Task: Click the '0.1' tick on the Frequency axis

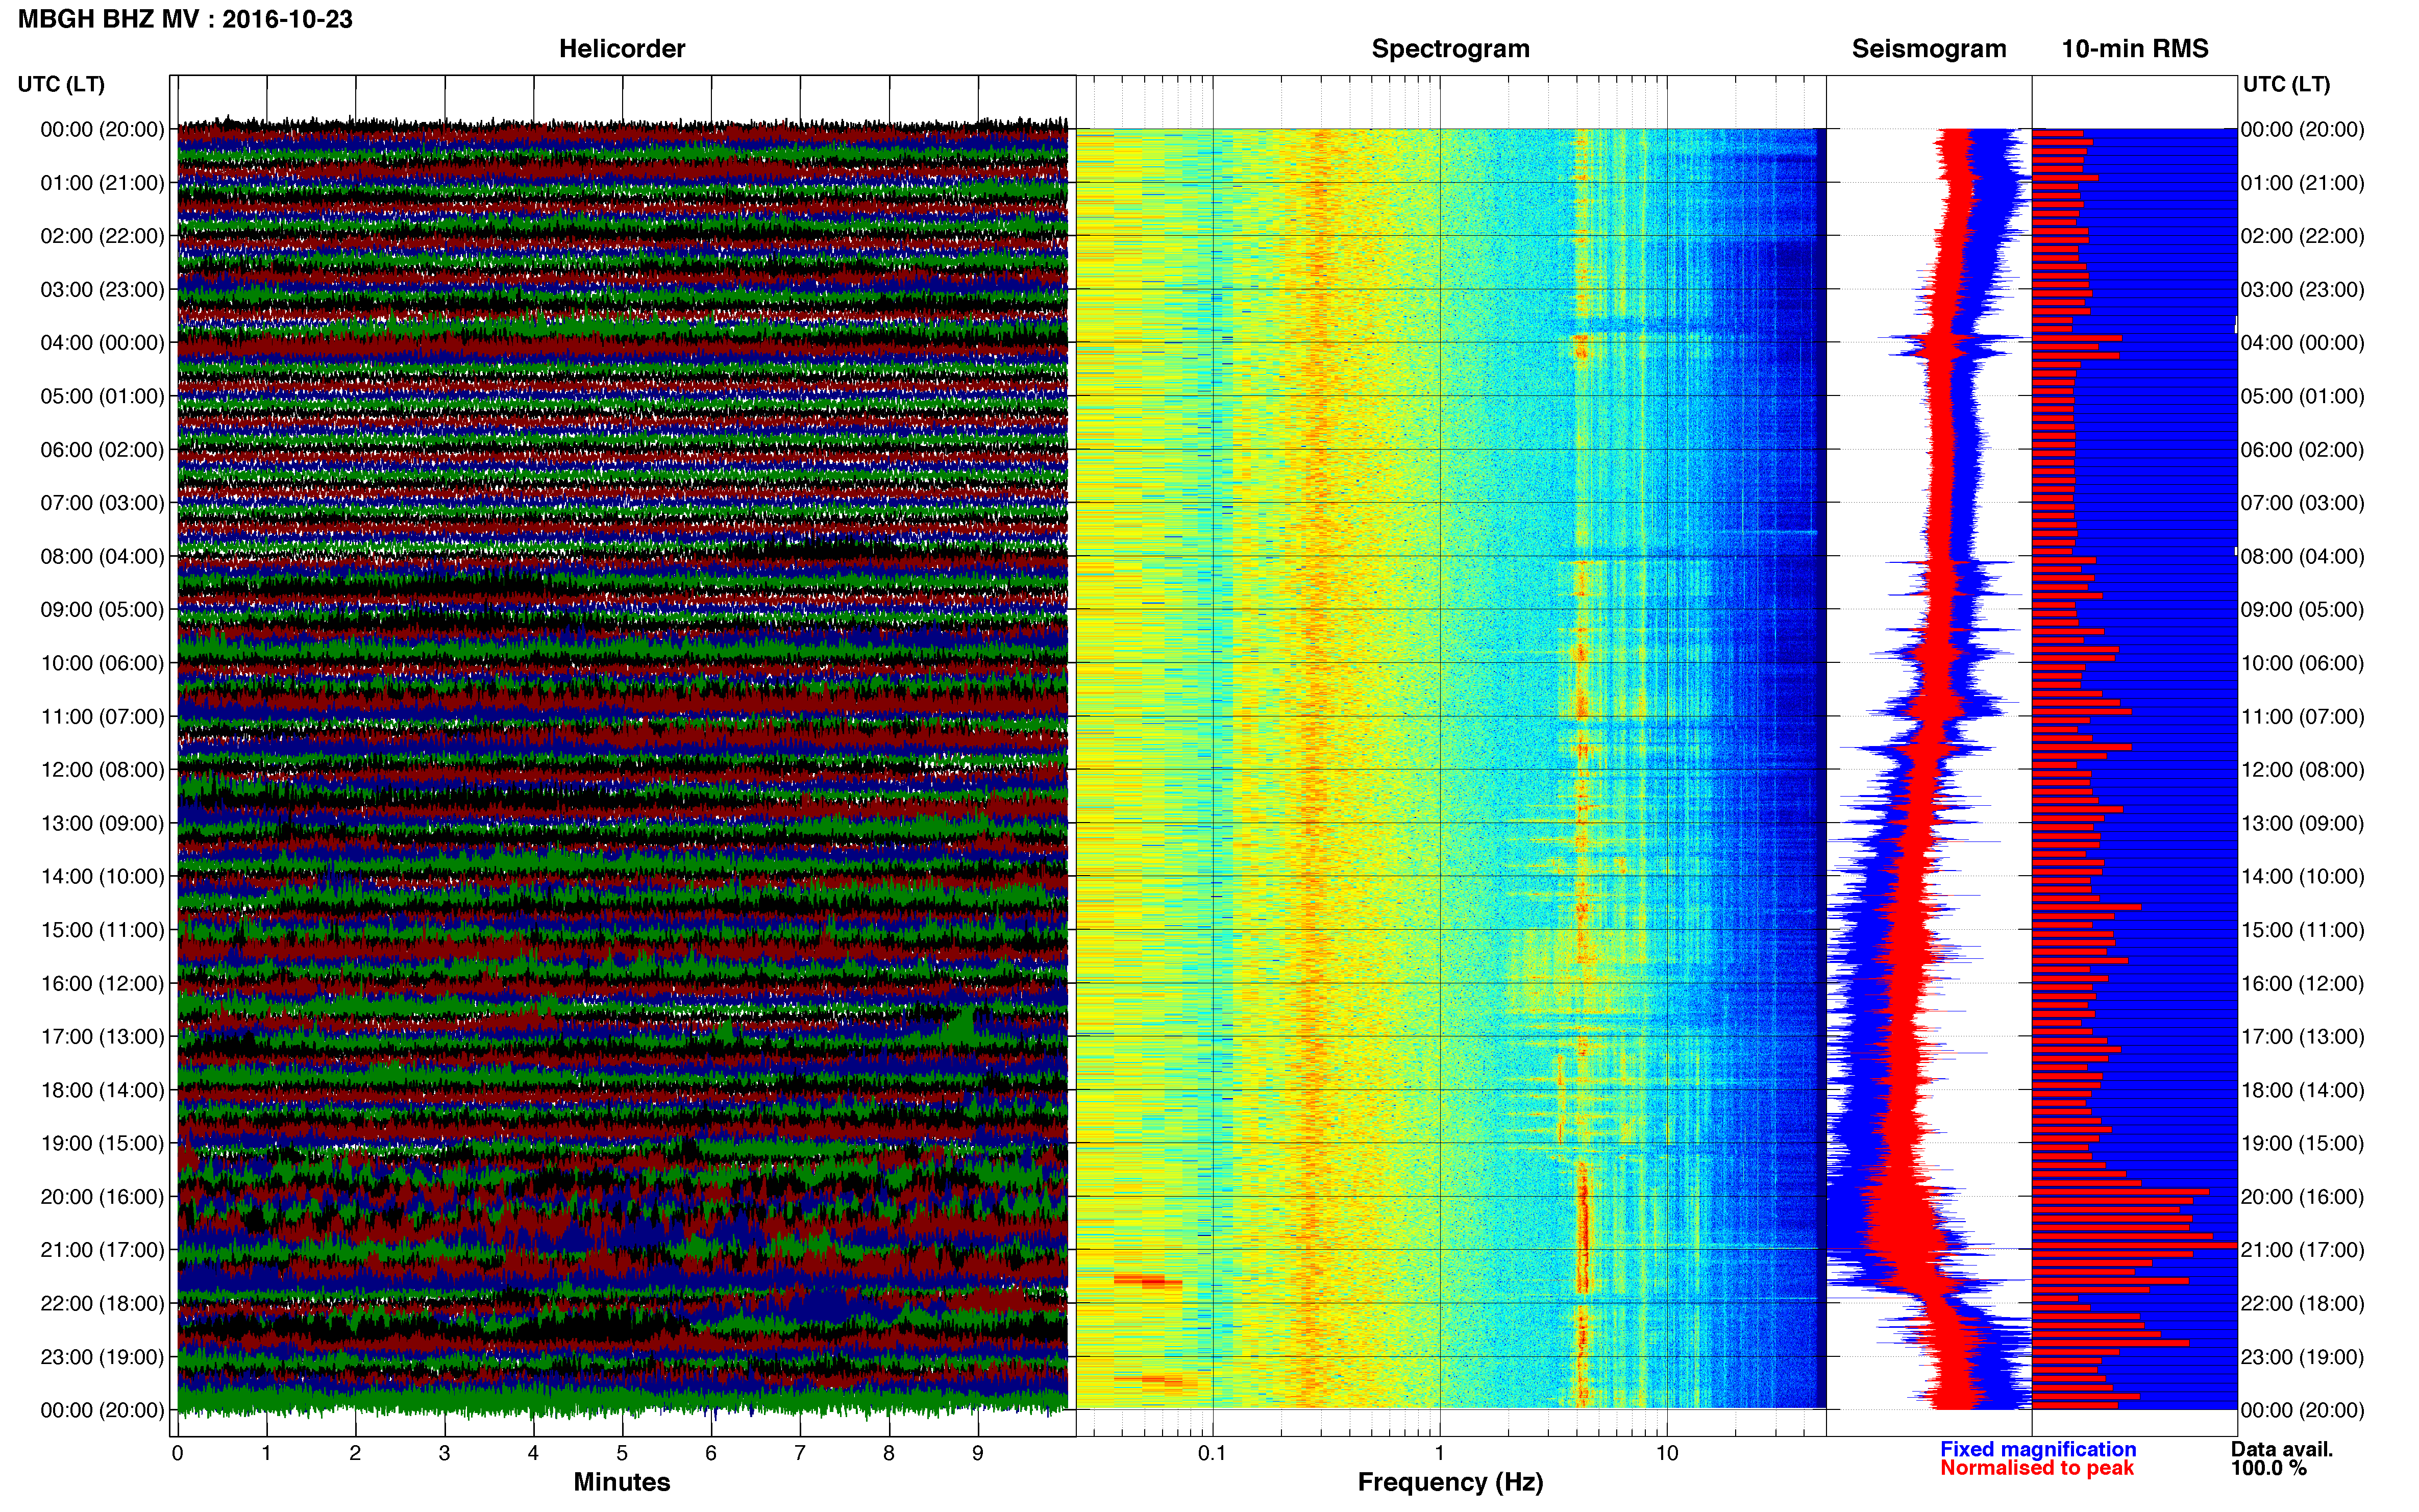Action: pyautogui.click(x=1212, y=1454)
